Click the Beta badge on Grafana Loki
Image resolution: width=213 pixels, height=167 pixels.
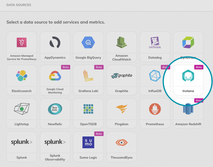99,67
